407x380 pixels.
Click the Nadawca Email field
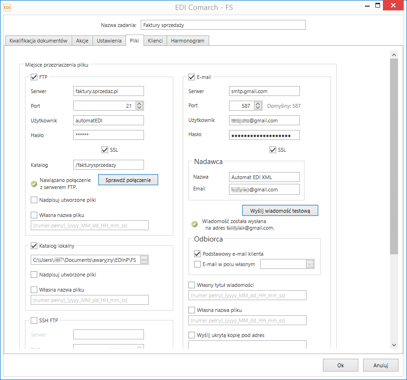point(264,189)
